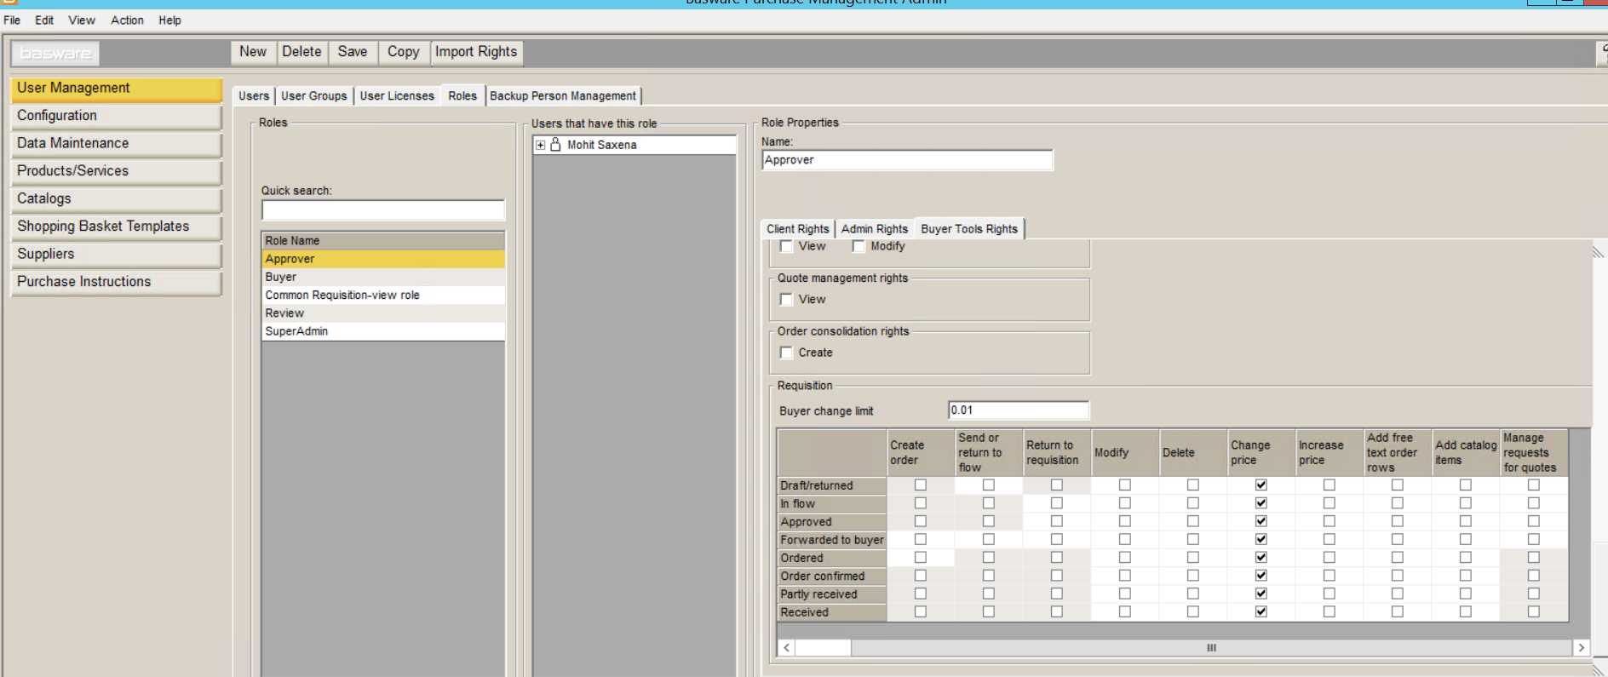Image resolution: width=1608 pixels, height=677 pixels.
Task: Select Common Requisition-view role row
Action: pyautogui.click(x=383, y=295)
